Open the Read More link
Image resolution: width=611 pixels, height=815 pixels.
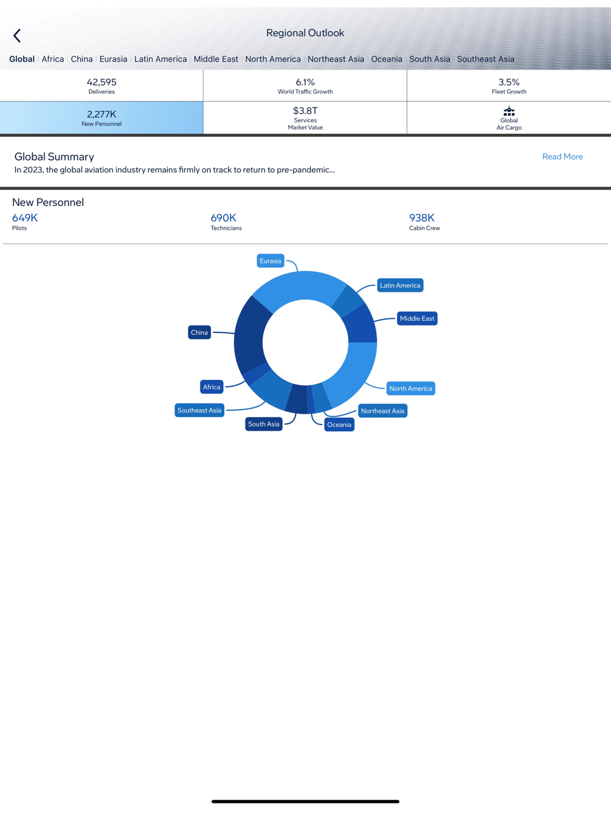tap(563, 157)
